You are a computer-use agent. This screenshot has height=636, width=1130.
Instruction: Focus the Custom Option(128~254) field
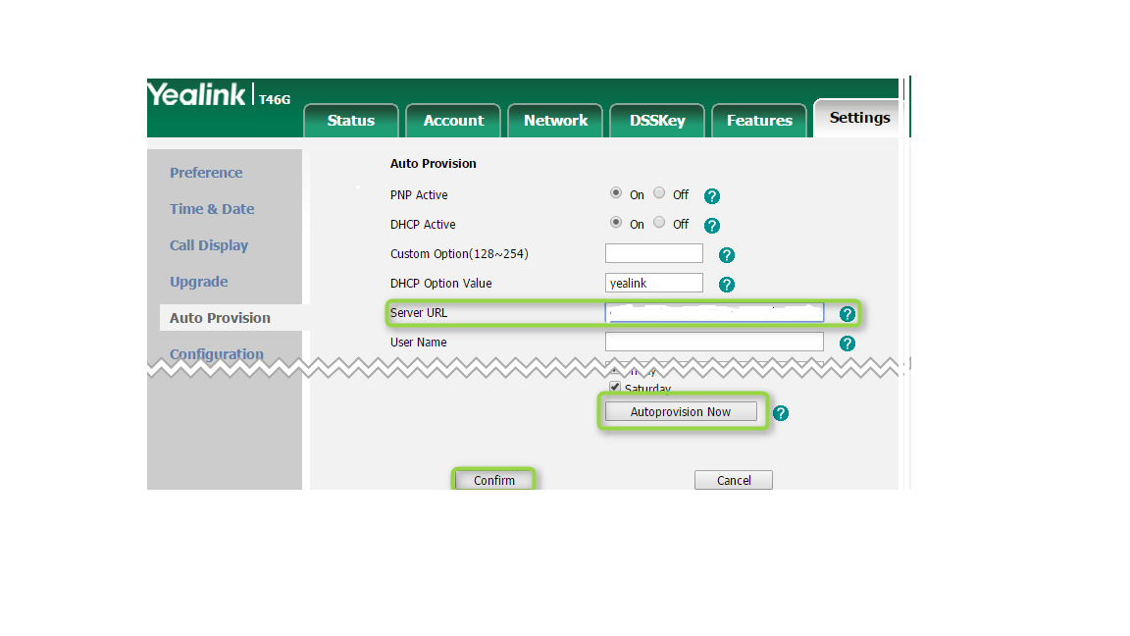(x=653, y=253)
